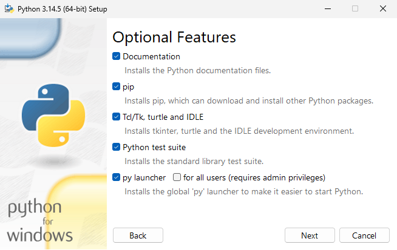
Task: Click the Python logo in the sidebar
Action: point(53,116)
